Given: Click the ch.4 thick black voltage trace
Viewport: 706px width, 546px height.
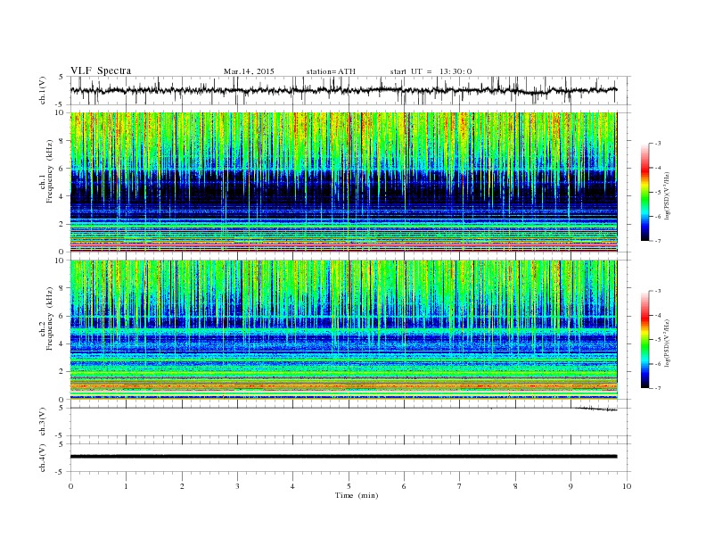Looking at the screenshot, I should coord(343,457).
